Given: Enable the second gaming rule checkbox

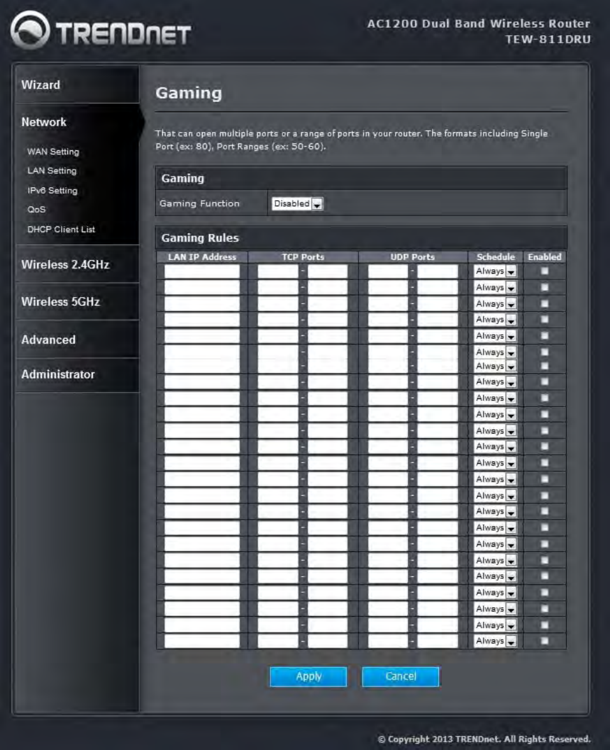Looking at the screenshot, I should [545, 288].
